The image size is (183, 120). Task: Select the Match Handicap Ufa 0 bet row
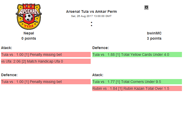(x=45, y=61)
